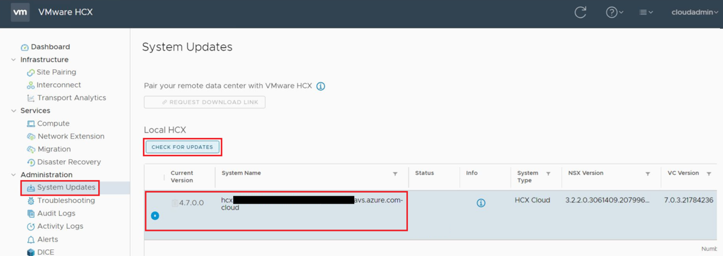This screenshot has height=256, width=723.
Task: Click the Current Version column header
Action: (182, 176)
